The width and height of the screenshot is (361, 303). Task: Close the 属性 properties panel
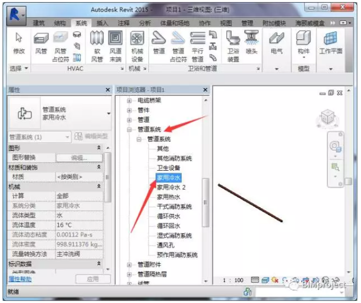[107, 90]
